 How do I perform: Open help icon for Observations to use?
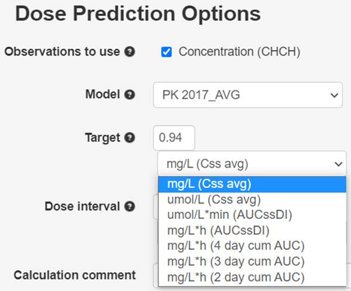[130, 52]
